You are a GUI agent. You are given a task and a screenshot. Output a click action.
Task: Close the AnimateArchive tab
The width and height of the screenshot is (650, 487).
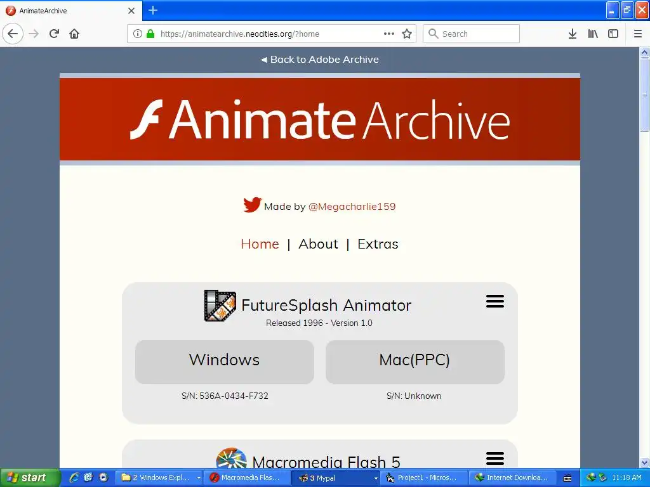[x=131, y=11]
